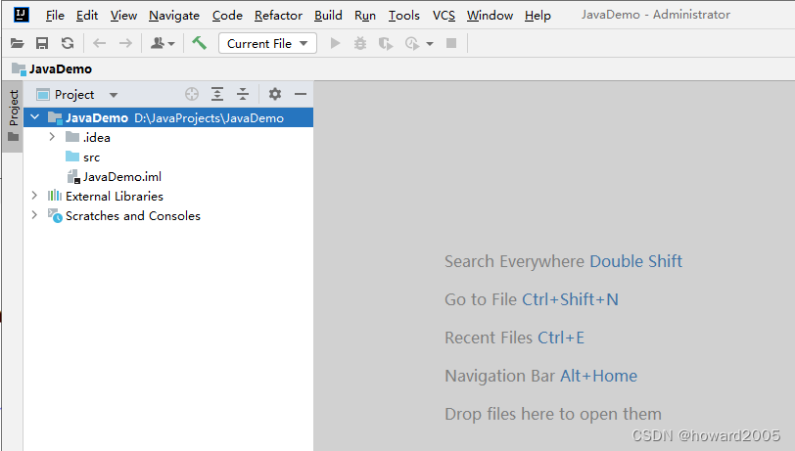The image size is (795, 451).
Task: Open the Build menu
Action: tap(328, 16)
